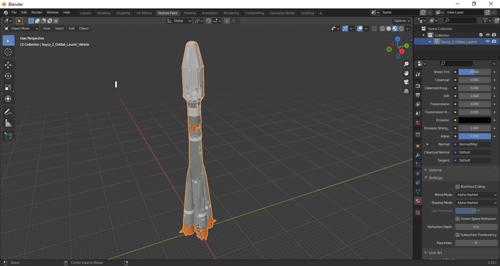500x266 pixels.
Task: Click the Sheen Tint slider
Action: (474, 72)
